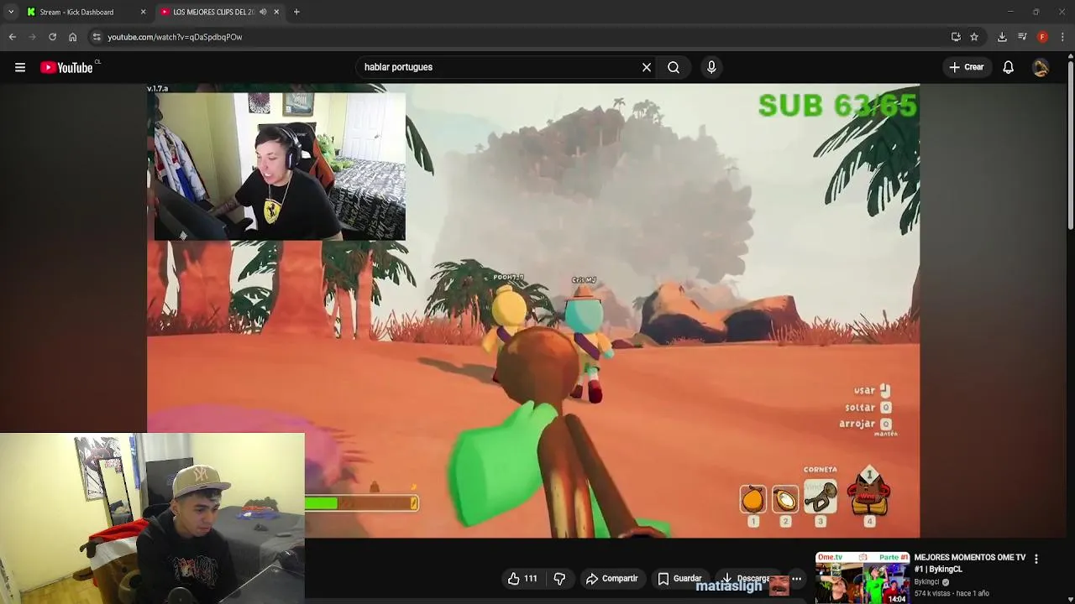Open the BykingCL channel name

coord(926,582)
